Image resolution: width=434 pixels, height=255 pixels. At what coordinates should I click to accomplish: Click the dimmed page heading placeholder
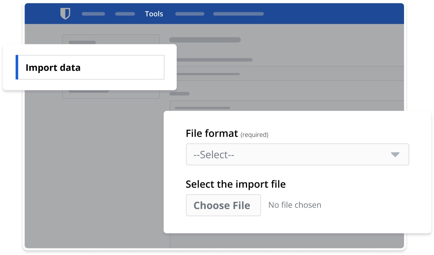click(205, 40)
